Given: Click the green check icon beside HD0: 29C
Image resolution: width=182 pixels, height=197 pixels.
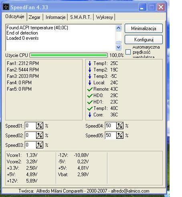Looking at the screenshot, I should (90, 95).
